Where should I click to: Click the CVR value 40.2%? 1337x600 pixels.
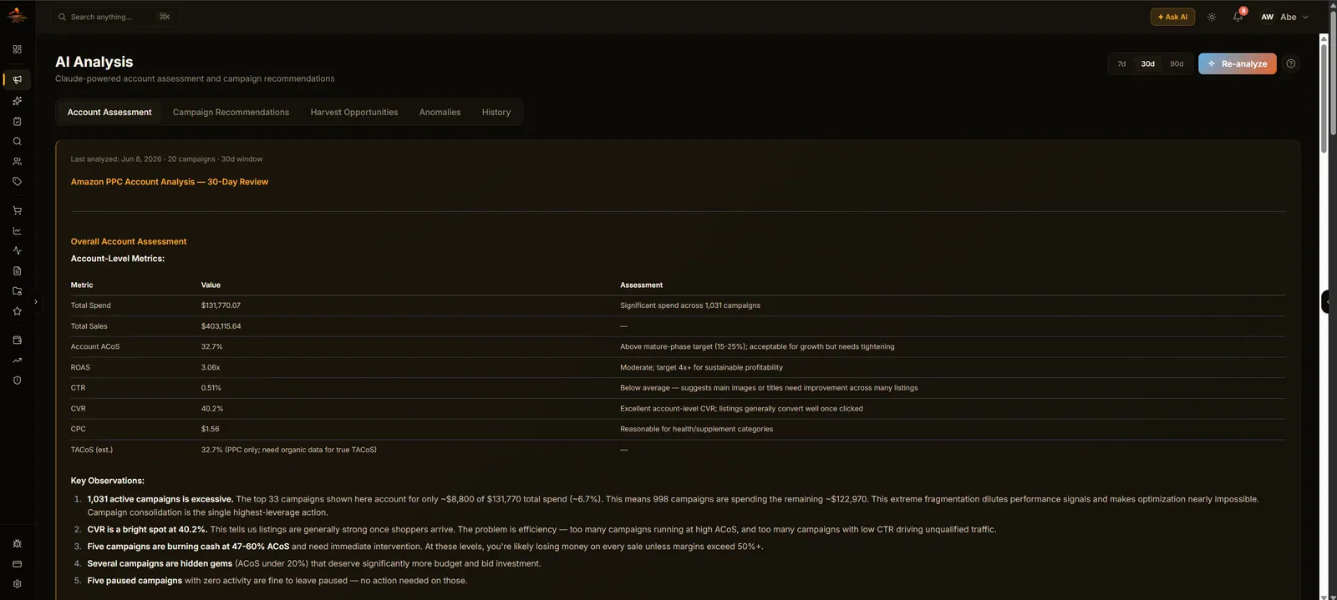[212, 409]
